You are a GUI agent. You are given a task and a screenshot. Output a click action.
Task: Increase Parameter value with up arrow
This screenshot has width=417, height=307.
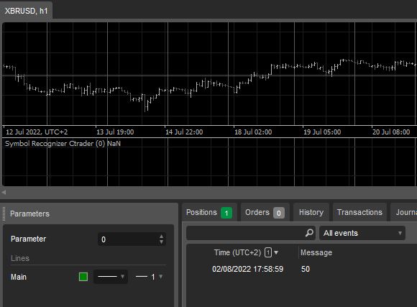[x=161, y=237]
